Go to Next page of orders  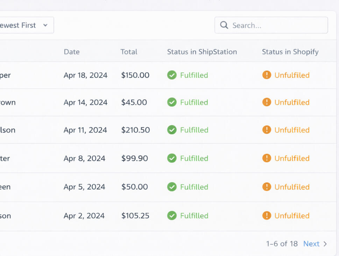[x=311, y=244]
